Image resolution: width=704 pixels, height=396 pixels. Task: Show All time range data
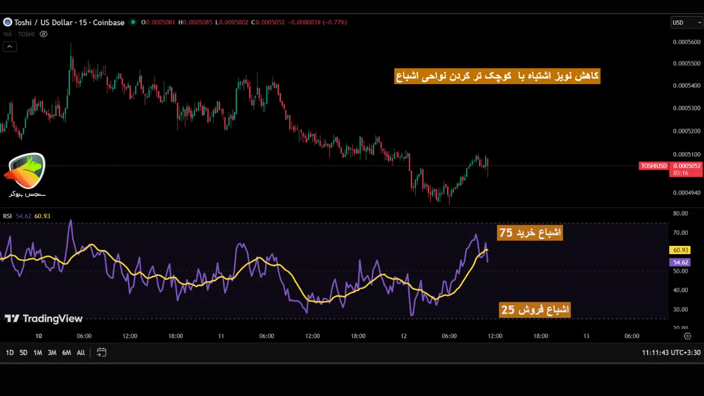pos(81,353)
